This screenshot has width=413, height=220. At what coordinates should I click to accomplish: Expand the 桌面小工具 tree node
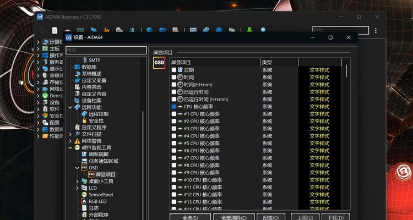click(x=77, y=182)
